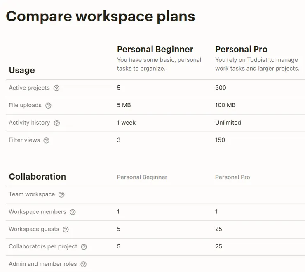Select the Collaboration section heading
The width and height of the screenshot is (305, 272).
[x=38, y=177]
